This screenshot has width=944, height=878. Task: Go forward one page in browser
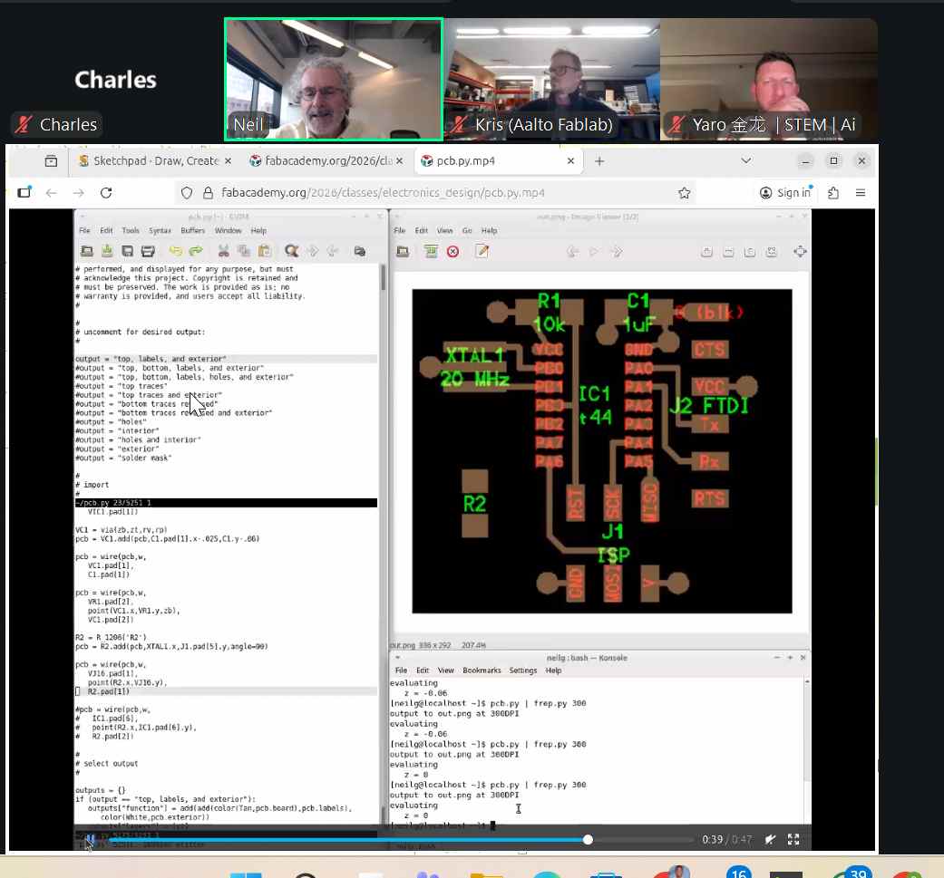click(78, 193)
